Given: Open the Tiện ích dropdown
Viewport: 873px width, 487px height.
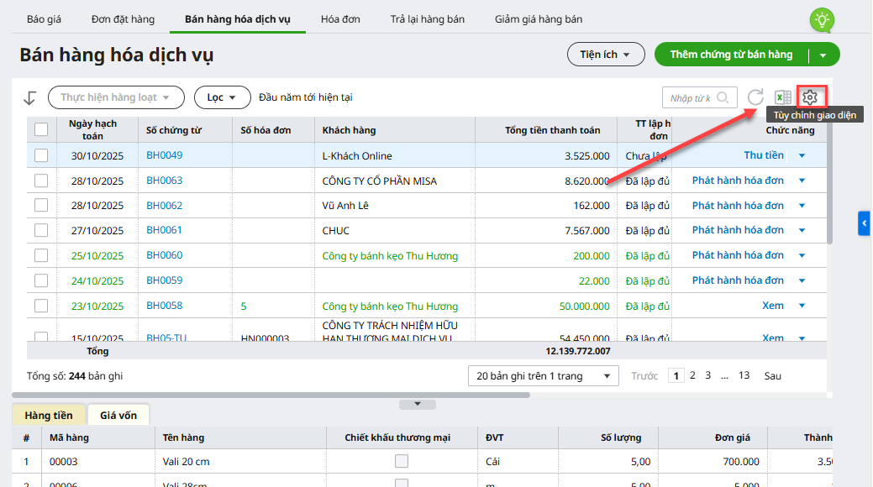Looking at the screenshot, I should coord(605,55).
